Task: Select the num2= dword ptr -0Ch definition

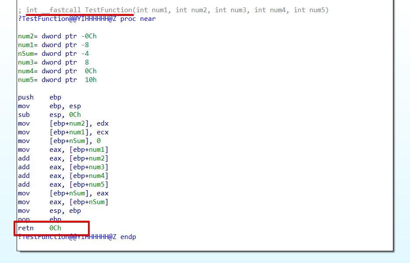Action: (57, 36)
